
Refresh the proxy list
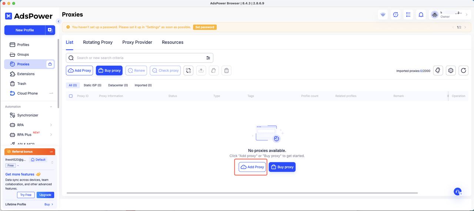coord(463,70)
